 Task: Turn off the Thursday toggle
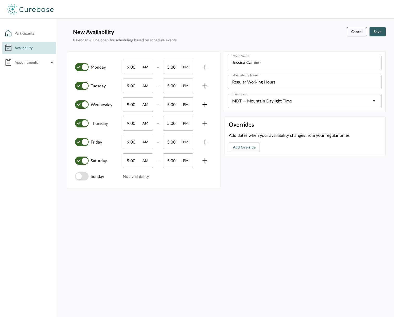pos(82,123)
